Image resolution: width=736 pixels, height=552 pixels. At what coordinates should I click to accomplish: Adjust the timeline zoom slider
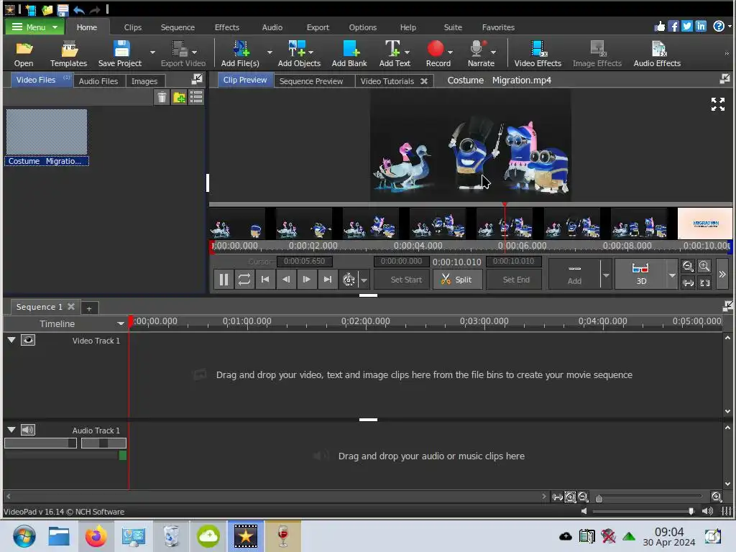pyautogui.click(x=599, y=499)
